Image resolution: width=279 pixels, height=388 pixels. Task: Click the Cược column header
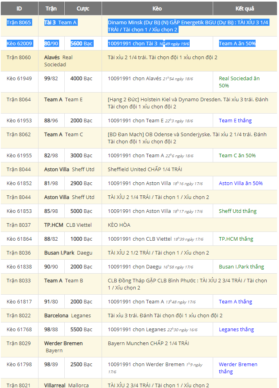point(83,8)
